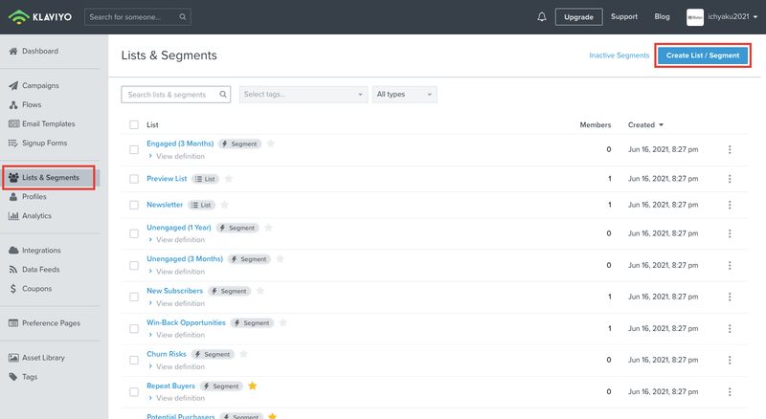
Task: Click the account avatar thumbnail
Action: pyautogui.click(x=695, y=17)
